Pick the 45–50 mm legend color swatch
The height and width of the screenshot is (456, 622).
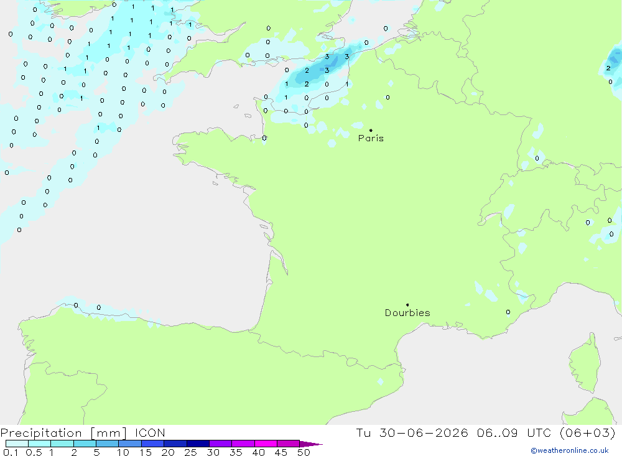tap(289, 444)
